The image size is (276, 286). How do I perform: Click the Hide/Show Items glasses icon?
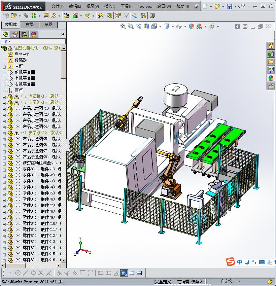point(179,27)
